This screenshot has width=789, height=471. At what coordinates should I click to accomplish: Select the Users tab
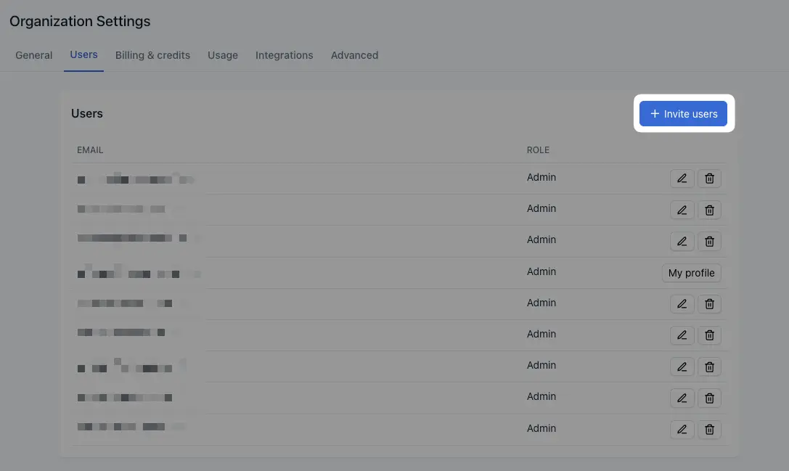pyautogui.click(x=83, y=55)
